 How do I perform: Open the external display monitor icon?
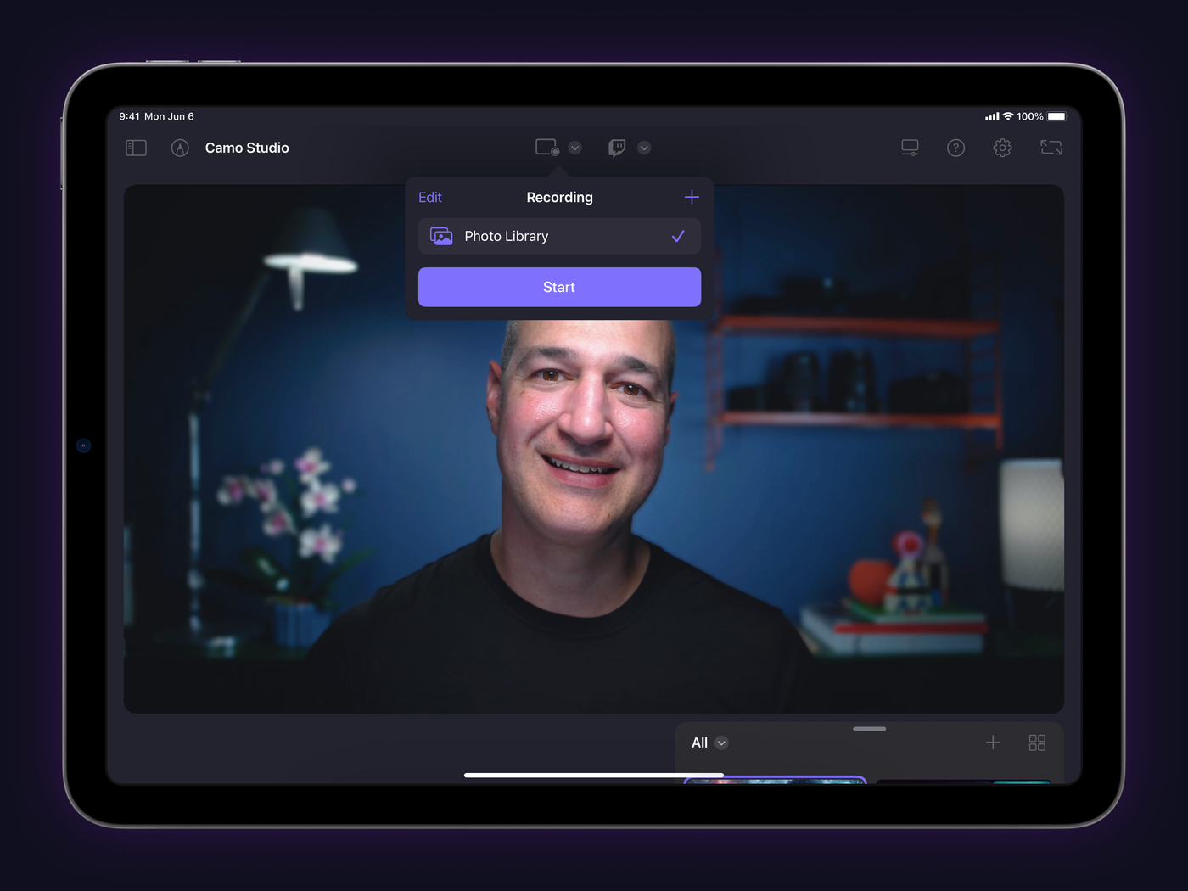[910, 148]
